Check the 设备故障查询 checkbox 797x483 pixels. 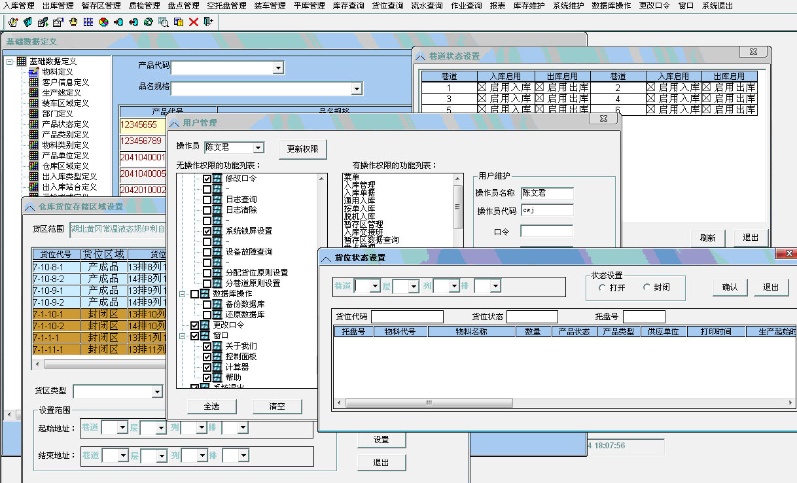(207, 251)
